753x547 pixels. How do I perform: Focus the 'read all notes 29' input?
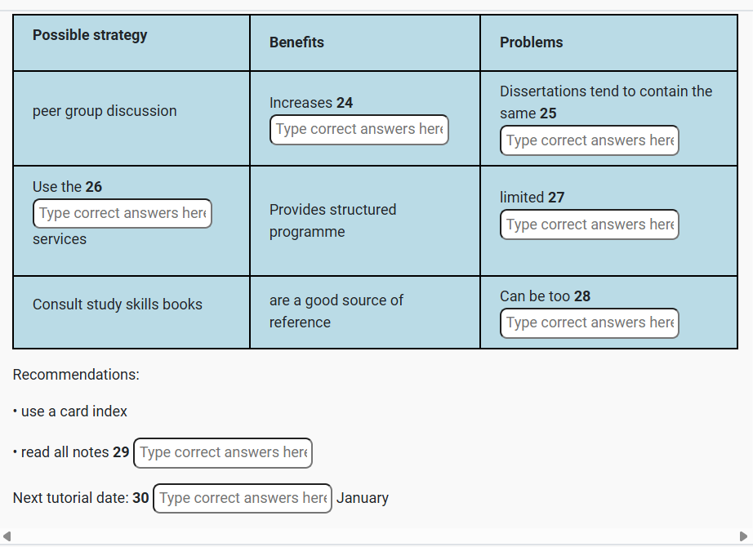(x=223, y=453)
